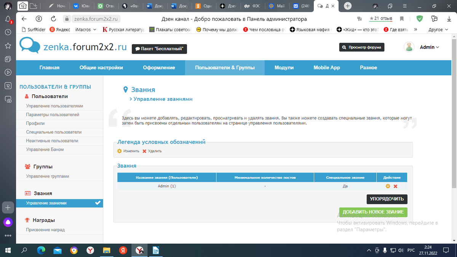
Task: Open Специальные пользователи link
Action: click(x=54, y=132)
